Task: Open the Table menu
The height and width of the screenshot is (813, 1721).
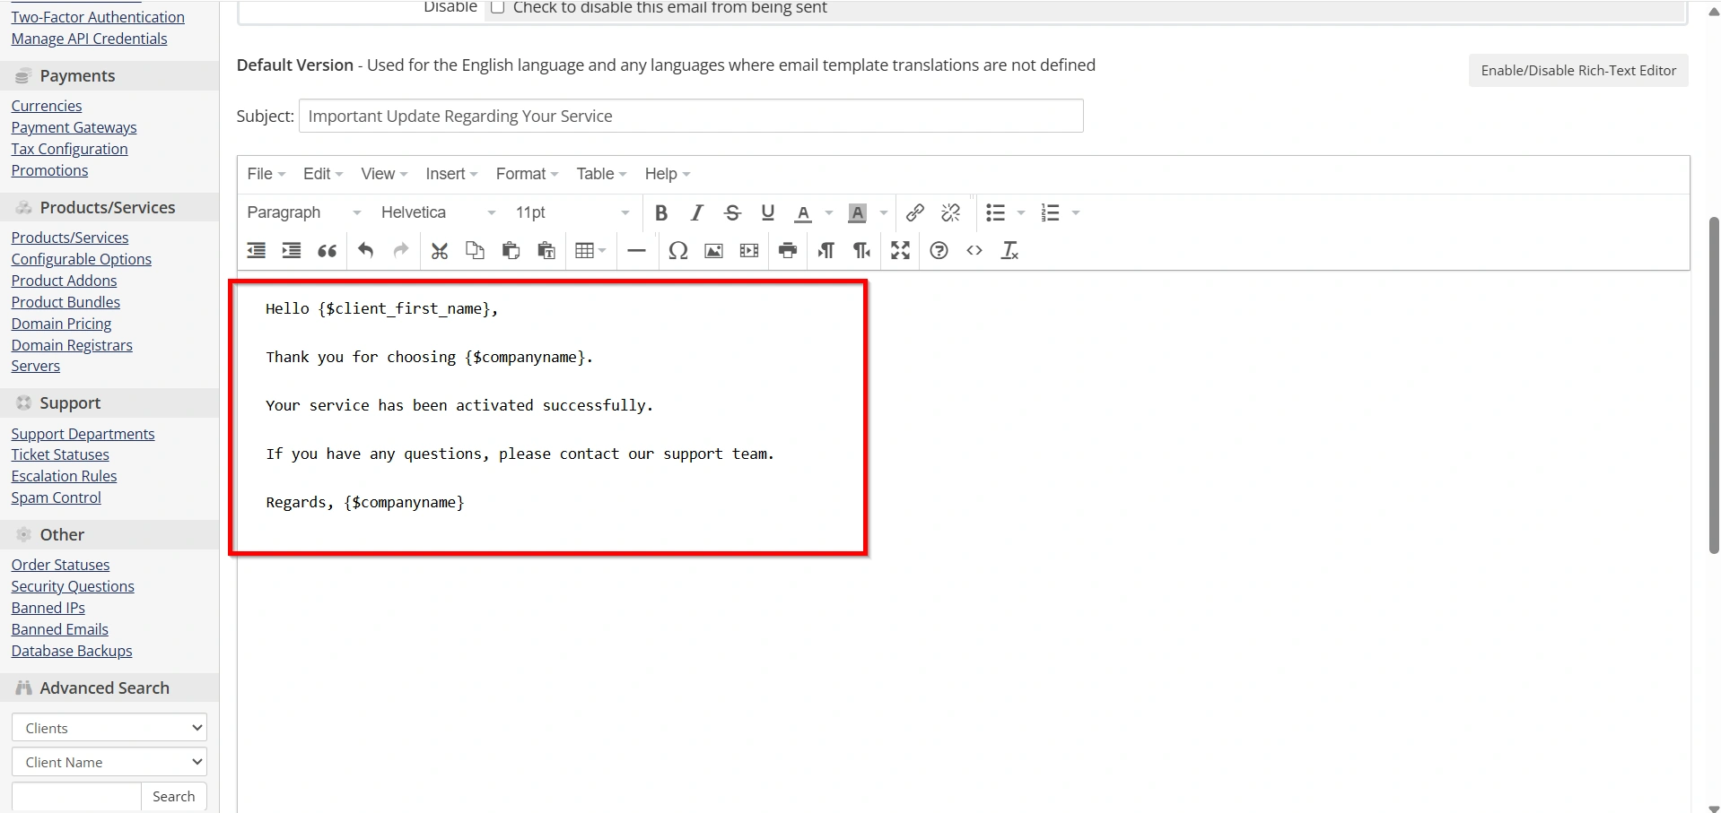Action: pyautogui.click(x=601, y=174)
